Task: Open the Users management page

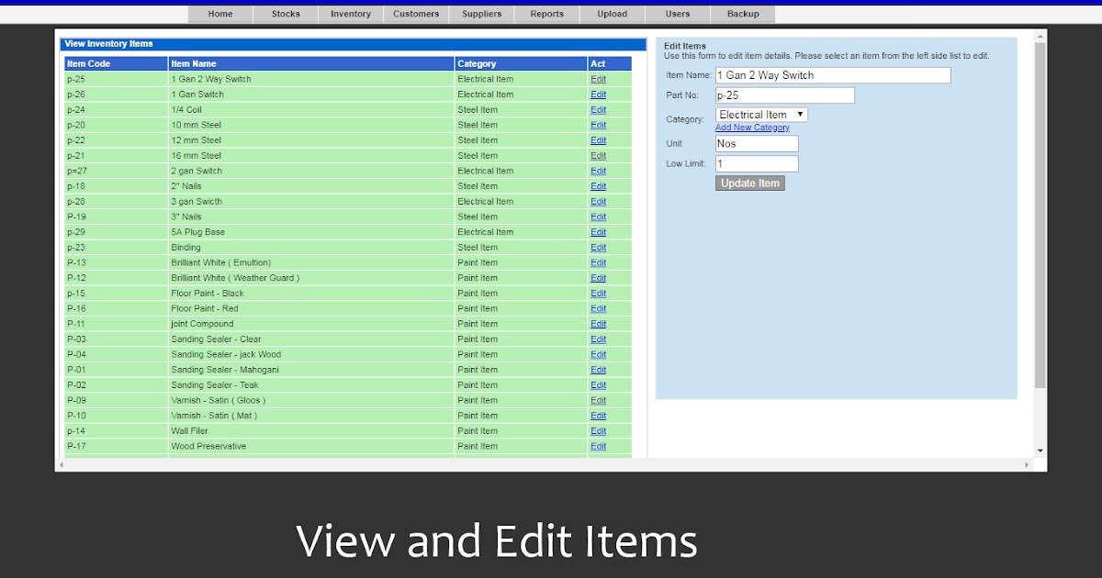Action: pos(677,14)
